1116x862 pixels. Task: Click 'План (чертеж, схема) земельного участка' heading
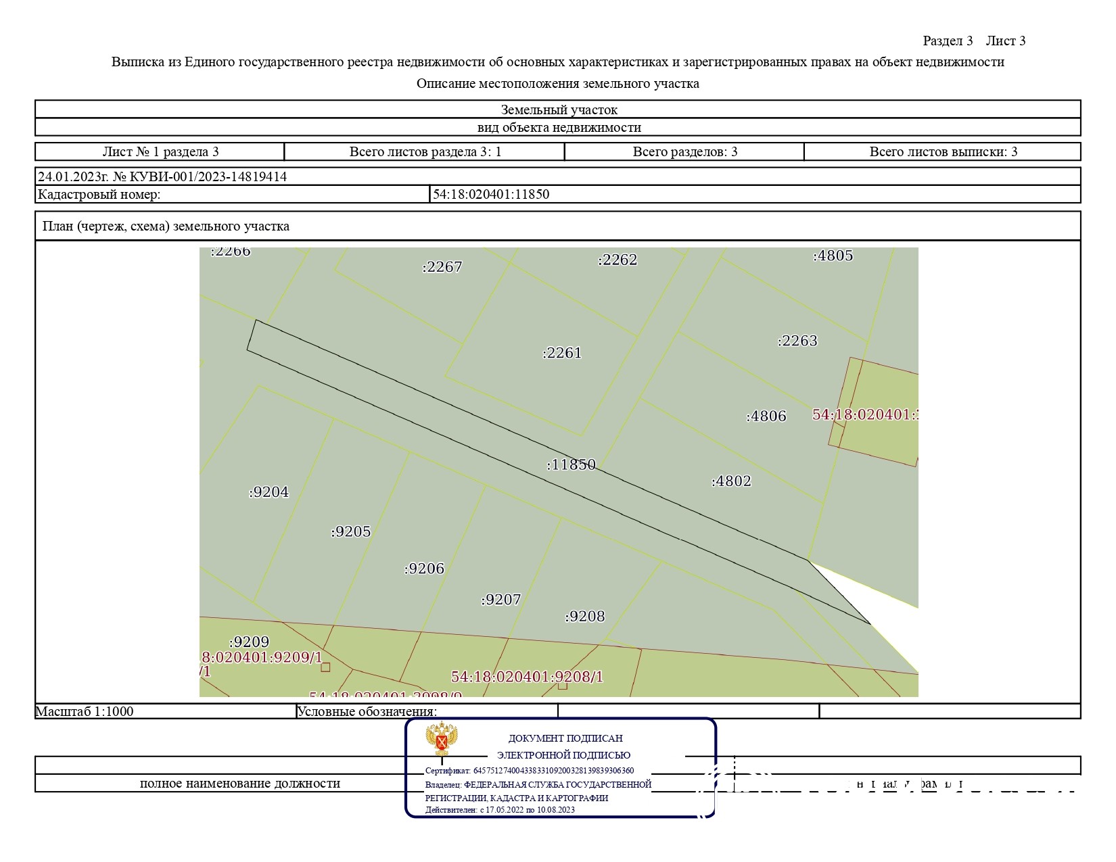[x=166, y=226]
